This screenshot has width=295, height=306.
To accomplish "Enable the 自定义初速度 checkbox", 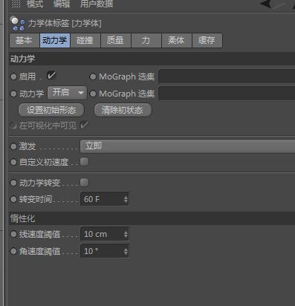I will (x=84, y=162).
